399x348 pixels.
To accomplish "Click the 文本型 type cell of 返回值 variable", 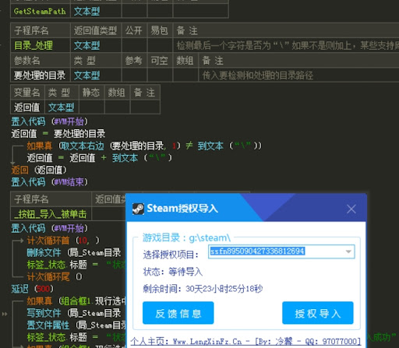I will click(x=62, y=107).
